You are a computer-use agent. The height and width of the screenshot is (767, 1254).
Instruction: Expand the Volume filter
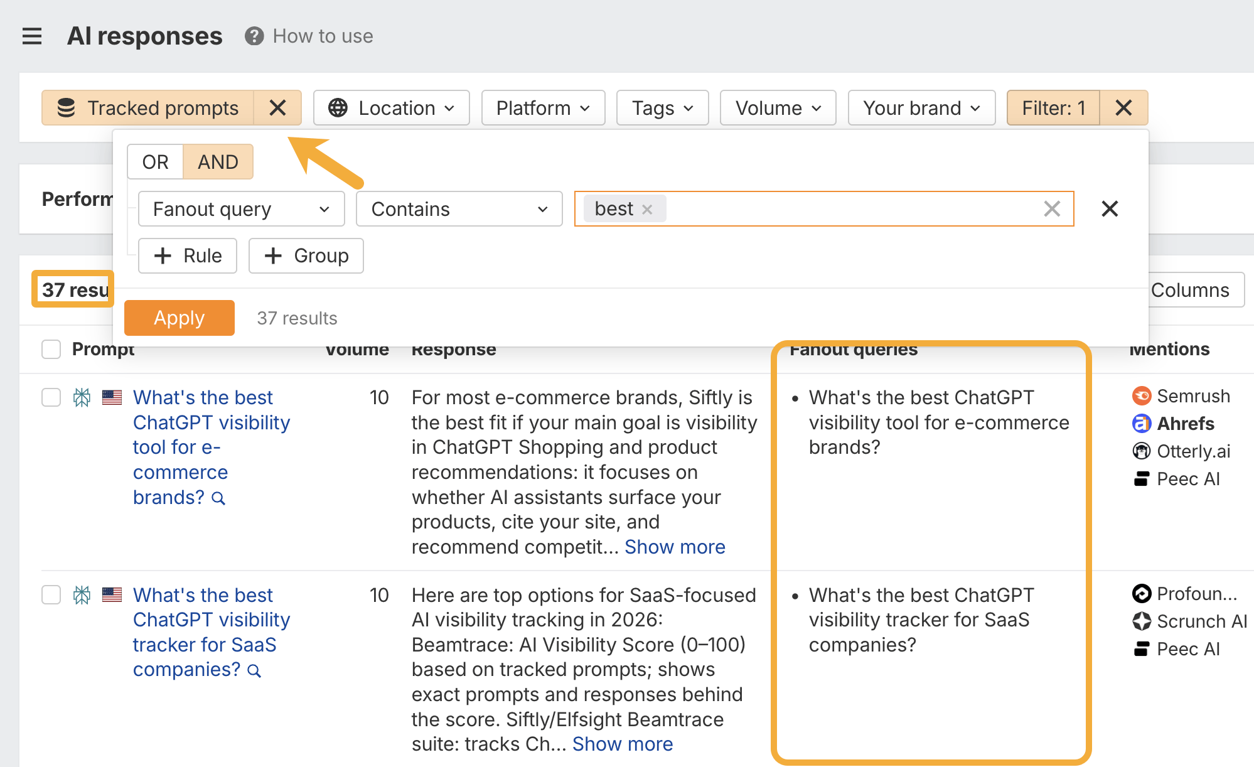pos(778,108)
